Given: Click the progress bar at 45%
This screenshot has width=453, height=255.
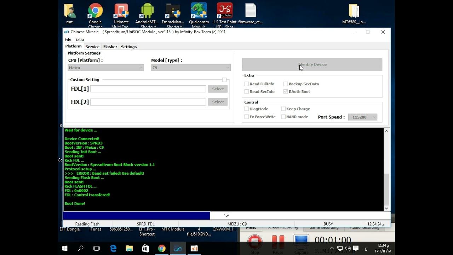Looking at the screenshot, I should pyautogui.click(x=226, y=215).
